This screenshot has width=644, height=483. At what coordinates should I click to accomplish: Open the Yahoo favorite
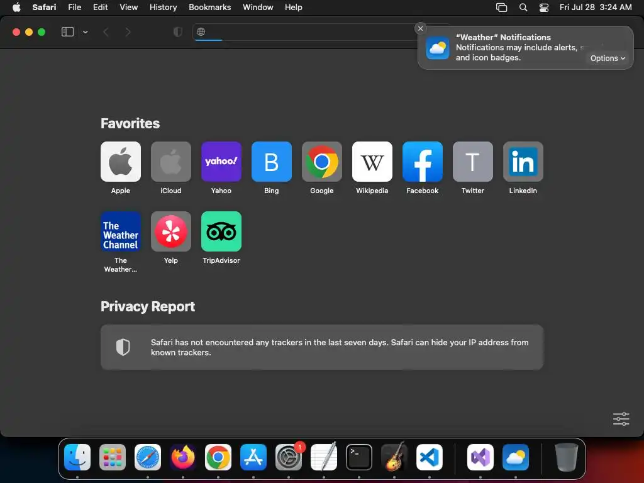(221, 162)
